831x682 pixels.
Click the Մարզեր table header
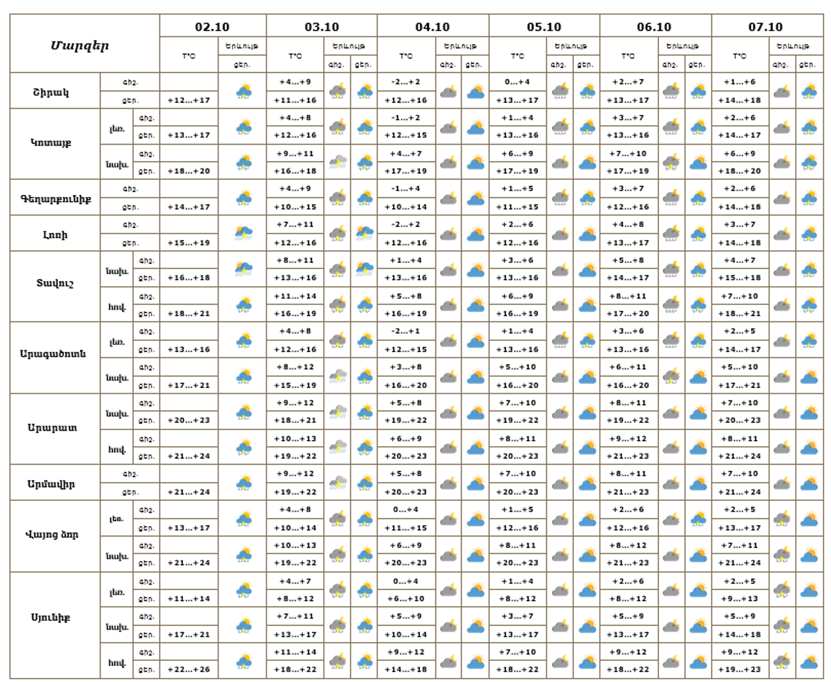tap(80, 45)
